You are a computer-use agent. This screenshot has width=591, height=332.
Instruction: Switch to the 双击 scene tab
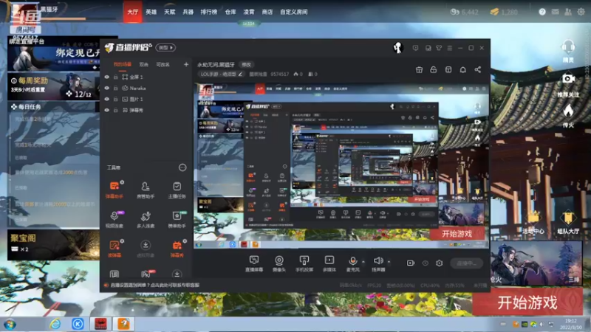click(x=143, y=65)
